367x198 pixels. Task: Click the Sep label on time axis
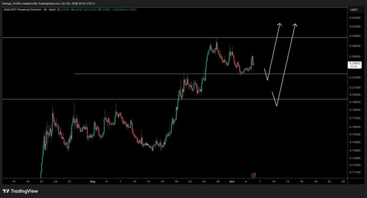pos(93,181)
